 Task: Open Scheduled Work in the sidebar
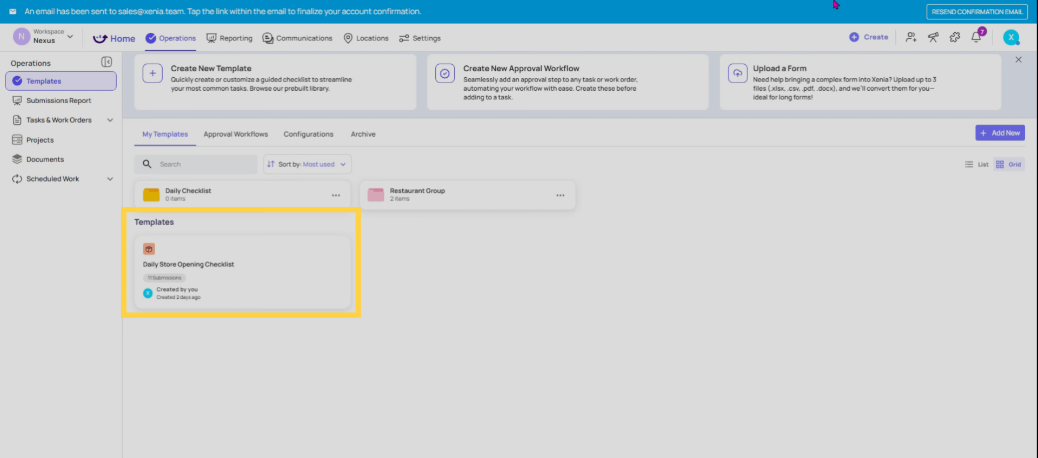52,179
